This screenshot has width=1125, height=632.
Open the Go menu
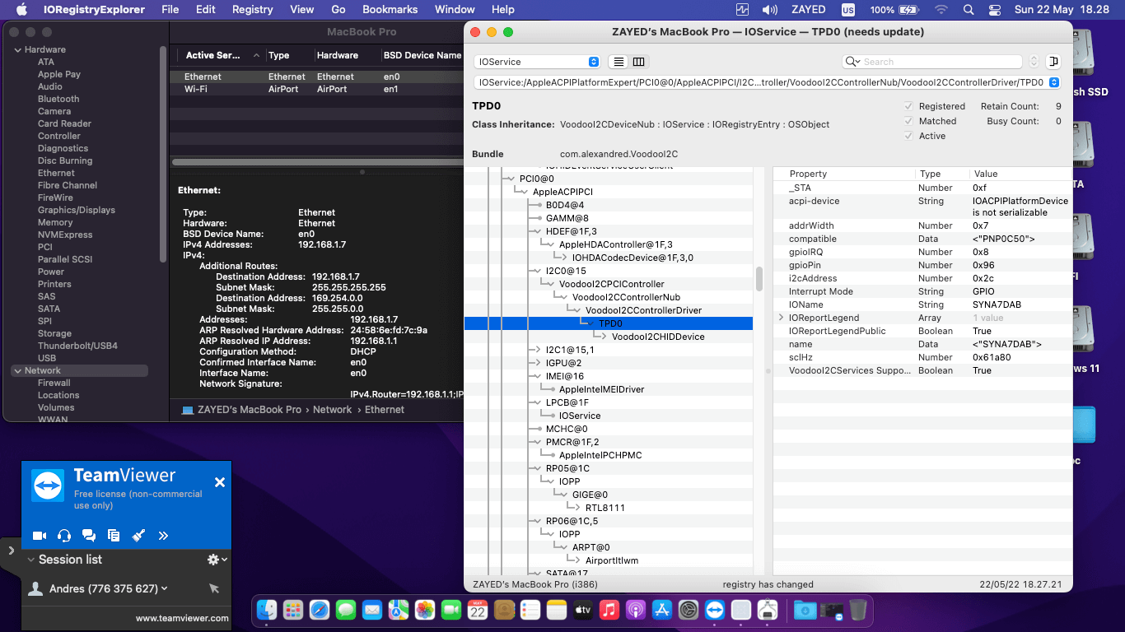pos(338,10)
